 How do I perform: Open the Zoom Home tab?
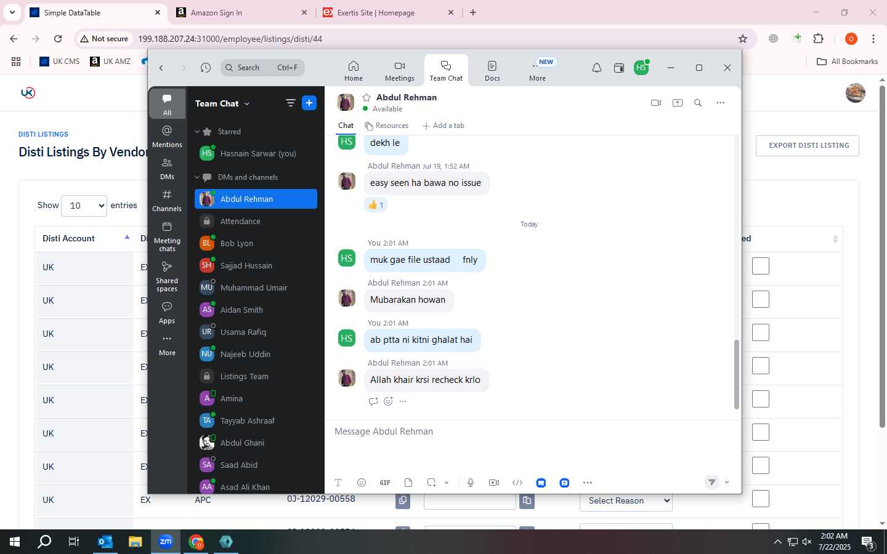[353, 71]
